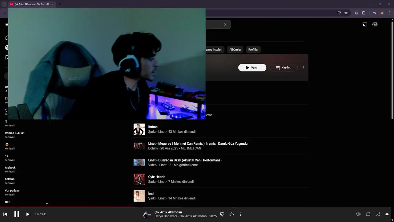The width and height of the screenshot is (394, 222).
Task: Open browser media controls icon
Action: (375, 13)
